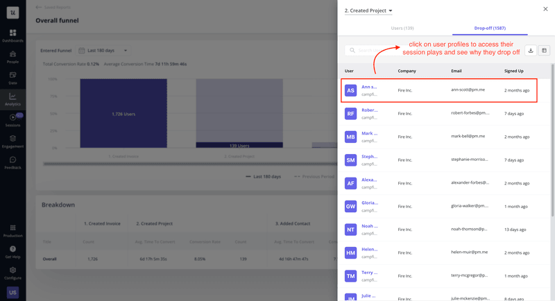Image resolution: width=555 pixels, height=301 pixels.
Task: Click the Get Help icon
Action: tap(12, 251)
